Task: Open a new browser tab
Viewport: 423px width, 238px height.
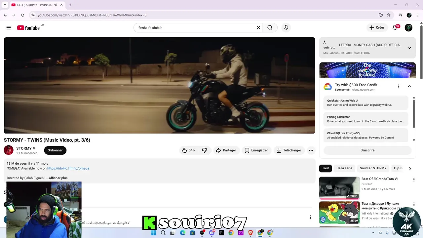Action: (70, 5)
